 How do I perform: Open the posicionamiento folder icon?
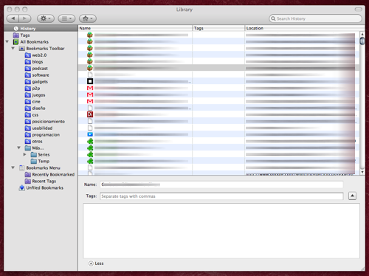28,122
